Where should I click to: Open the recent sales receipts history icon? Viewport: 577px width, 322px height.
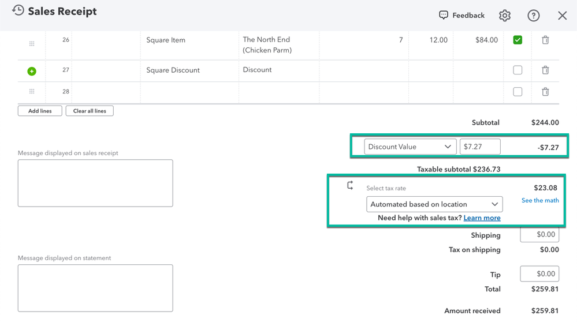pyautogui.click(x=18, y=11)
